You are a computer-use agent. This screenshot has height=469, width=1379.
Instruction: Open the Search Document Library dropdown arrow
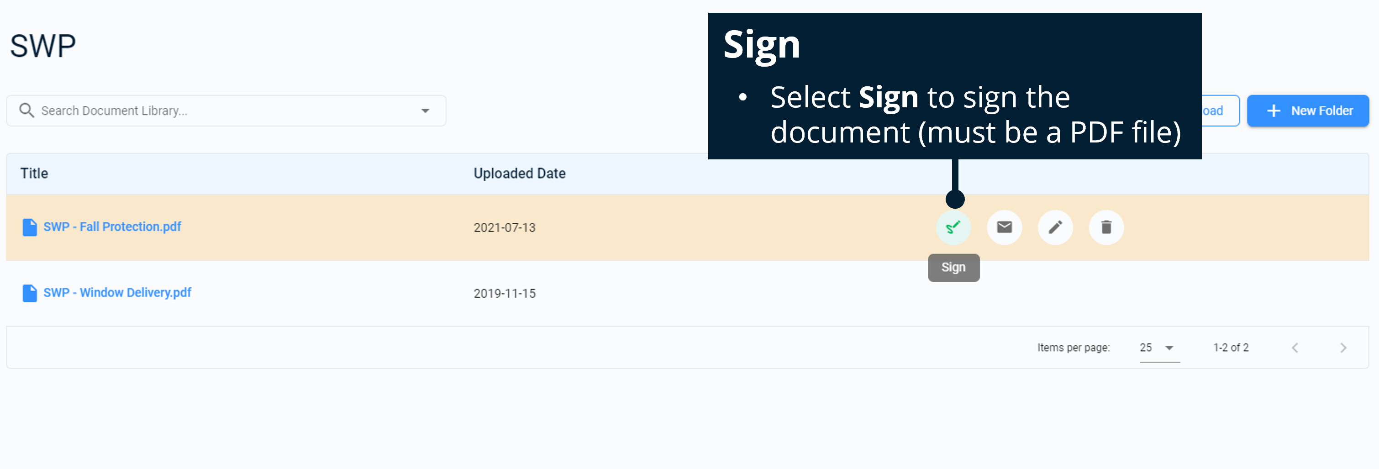[426, 111]
